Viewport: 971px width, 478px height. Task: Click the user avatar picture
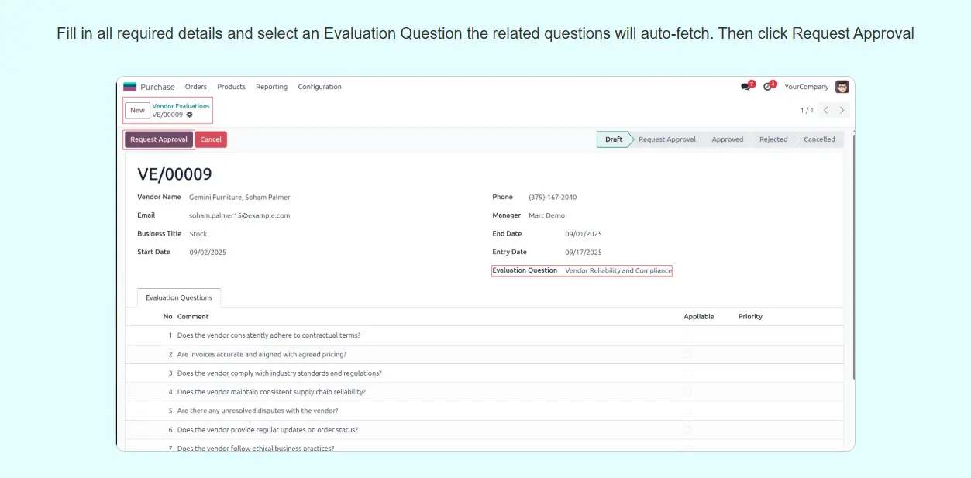pos(842,87)
